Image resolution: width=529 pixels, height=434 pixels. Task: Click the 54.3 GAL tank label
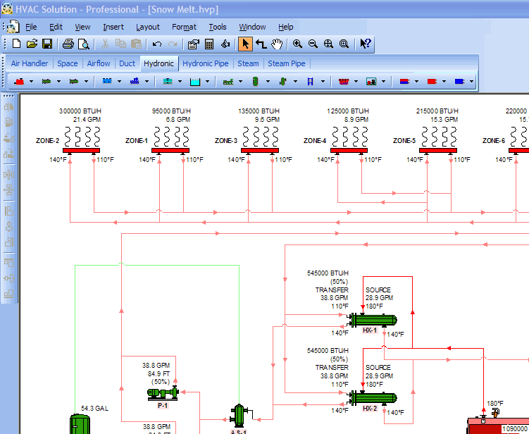tap(94, 409)
